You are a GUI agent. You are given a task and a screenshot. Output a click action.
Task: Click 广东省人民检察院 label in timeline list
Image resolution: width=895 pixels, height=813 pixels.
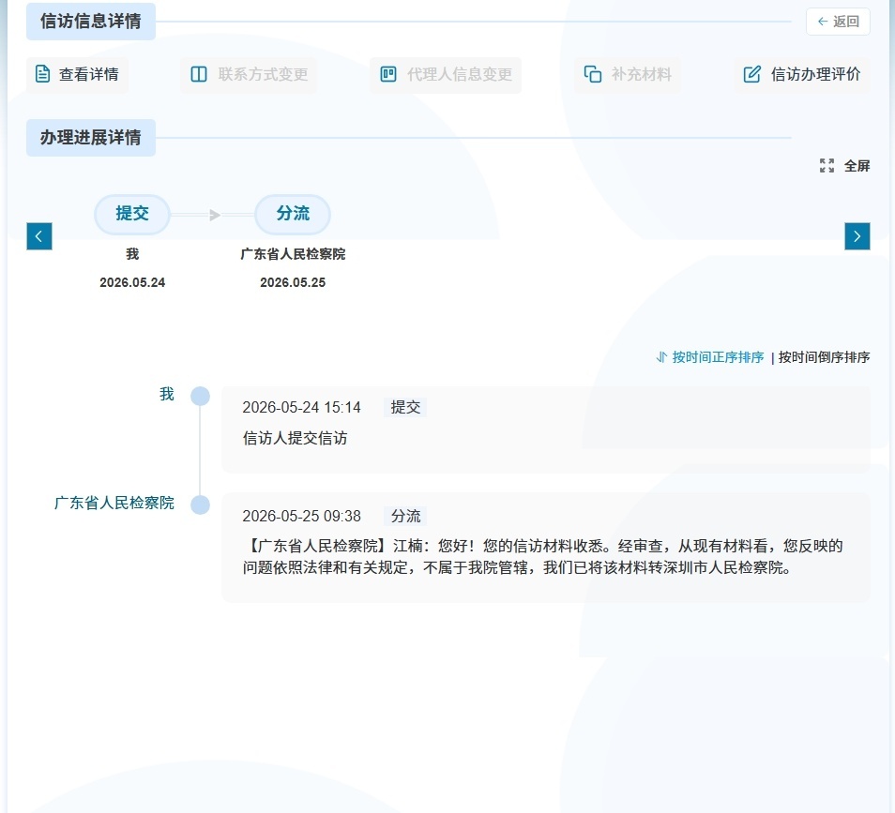114,503
